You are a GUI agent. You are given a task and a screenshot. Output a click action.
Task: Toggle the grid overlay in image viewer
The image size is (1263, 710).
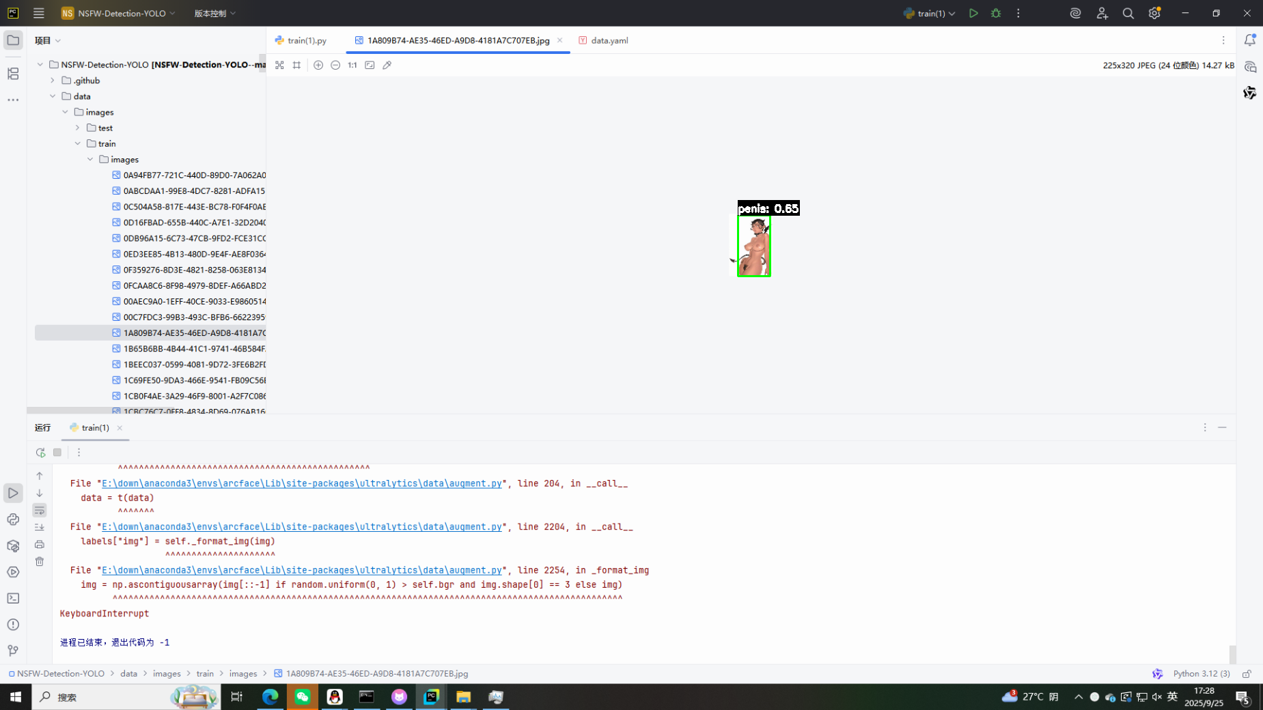(x=296, y=65)
